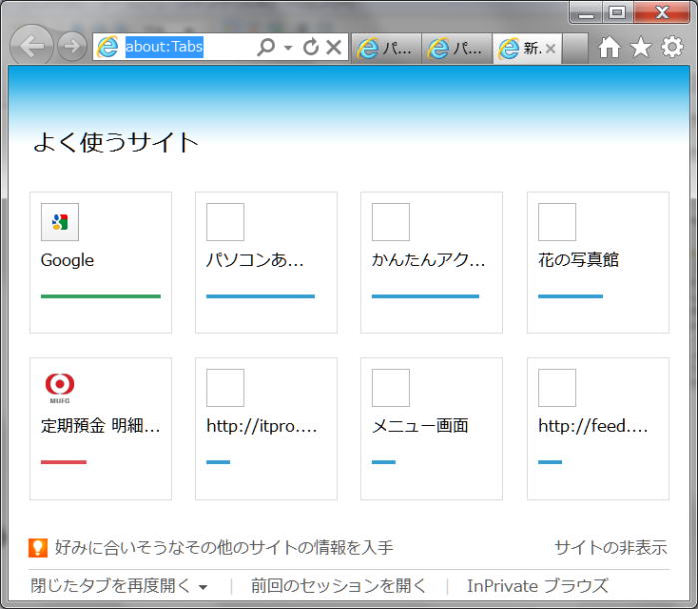Minimize the browser window

[586, 13]
